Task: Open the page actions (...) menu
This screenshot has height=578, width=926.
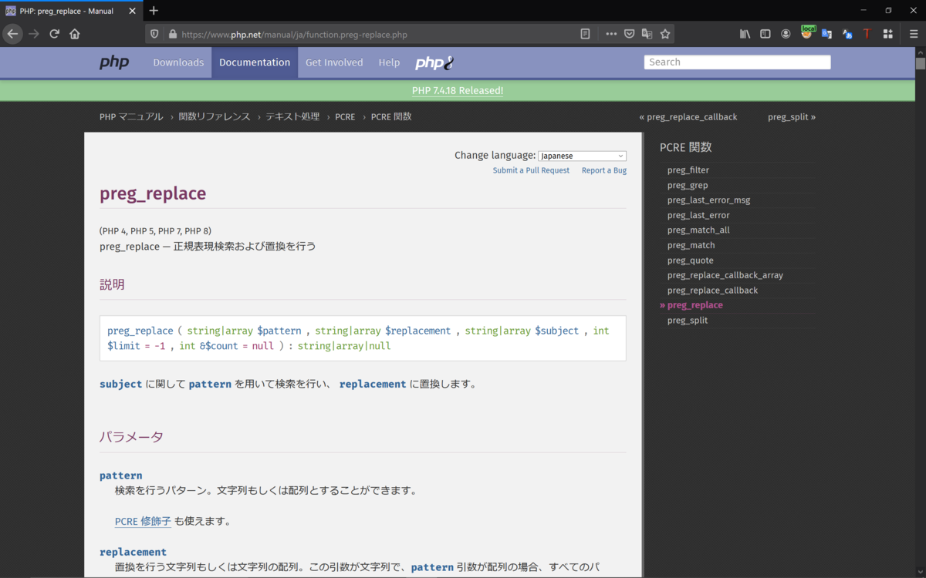Action: coord(611,34)
